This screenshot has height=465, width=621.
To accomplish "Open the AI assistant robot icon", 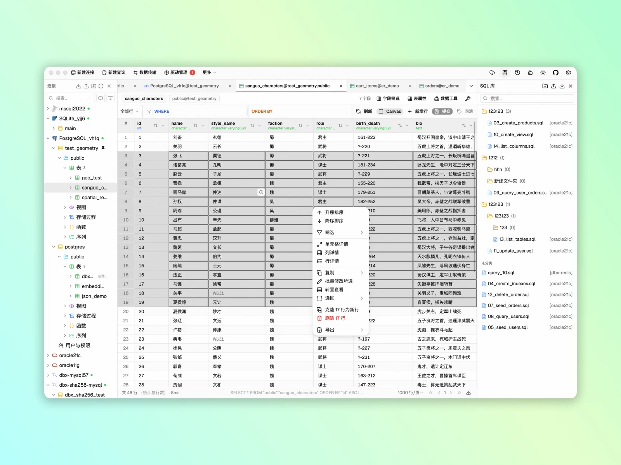I will (x=530, y=72).
